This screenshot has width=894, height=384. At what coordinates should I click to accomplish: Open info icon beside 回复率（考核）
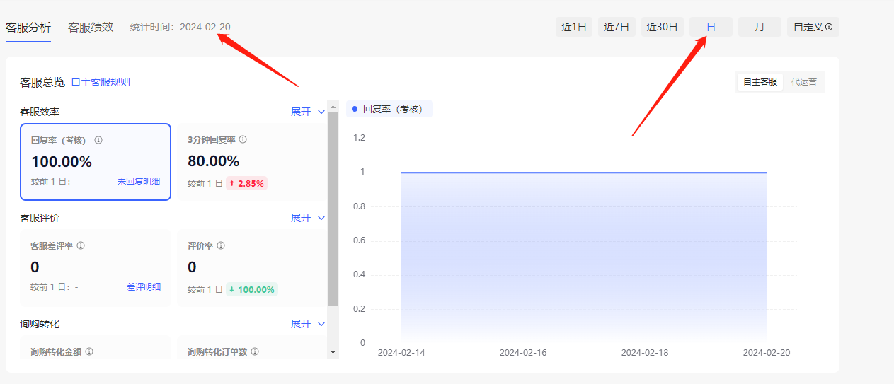(98, 140)
